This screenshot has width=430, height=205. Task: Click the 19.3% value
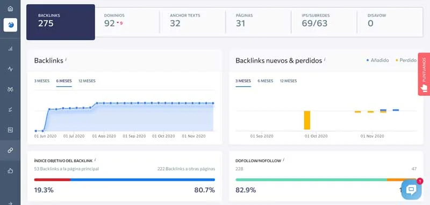coord(44,190)
